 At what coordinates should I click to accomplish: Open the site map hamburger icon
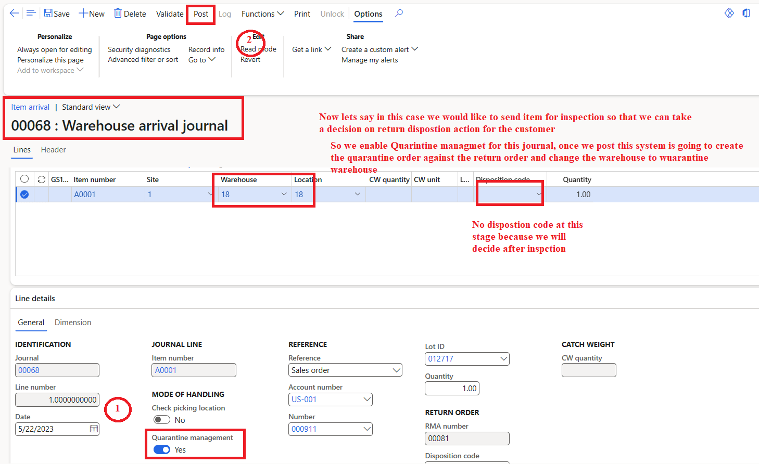(31, 13)
